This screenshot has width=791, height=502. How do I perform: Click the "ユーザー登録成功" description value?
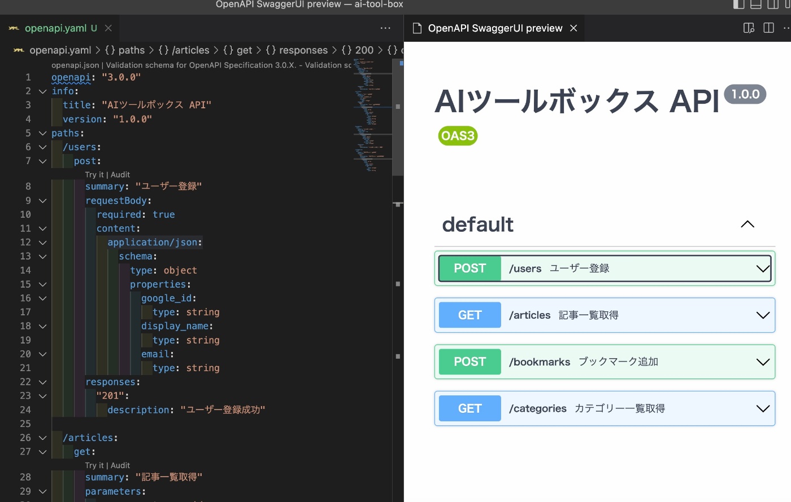(x=223, y=410)
